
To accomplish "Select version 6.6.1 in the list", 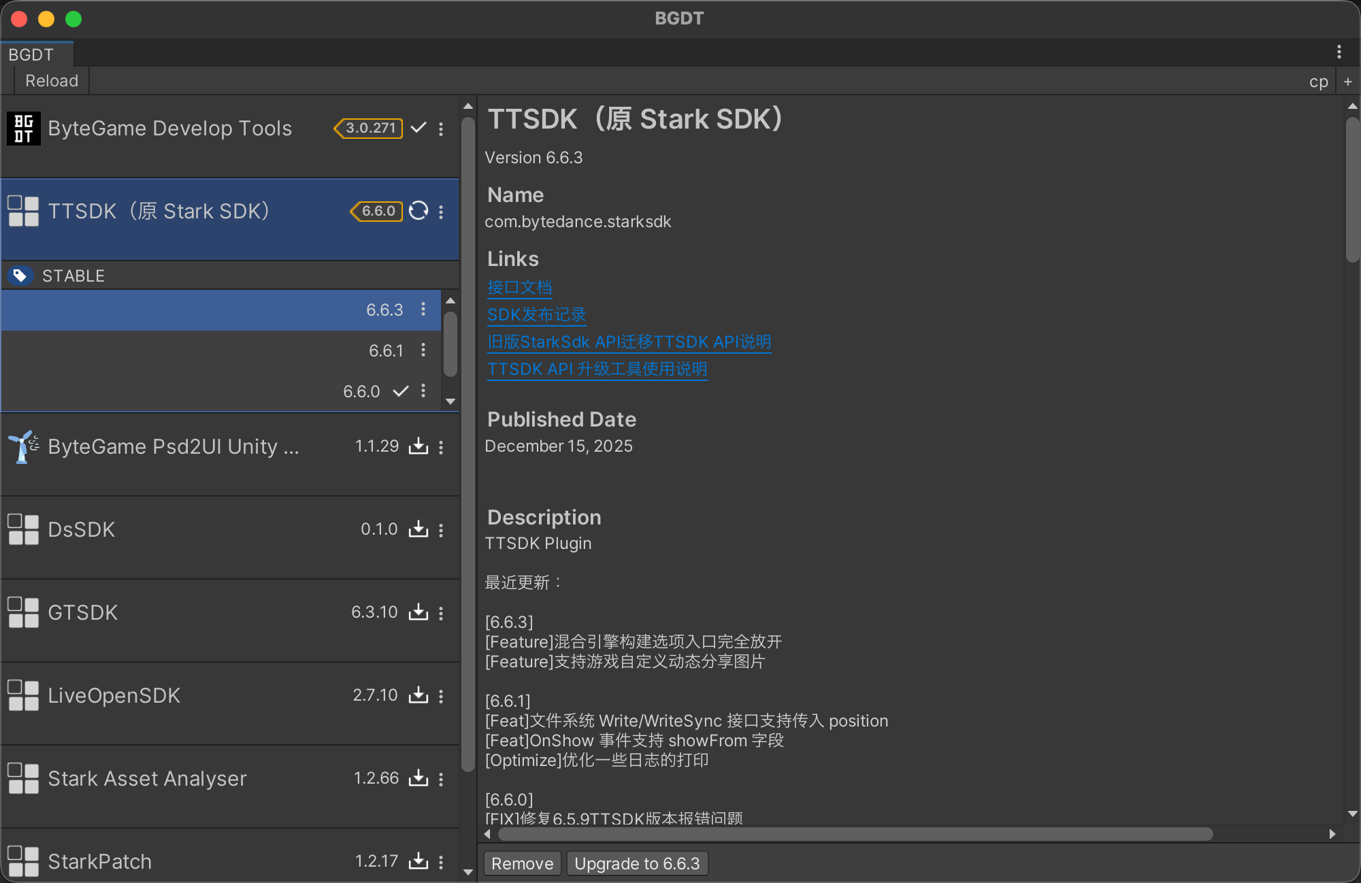I will click(386, 350).
